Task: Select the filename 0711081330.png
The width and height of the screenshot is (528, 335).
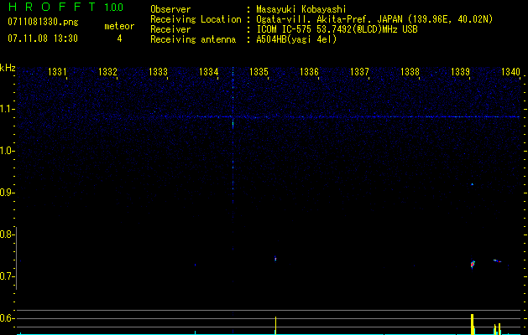Action: (x=43, y=22)
